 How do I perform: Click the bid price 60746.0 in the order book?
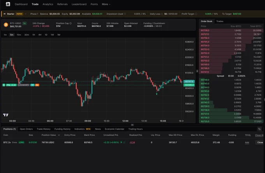coord(205,80)
